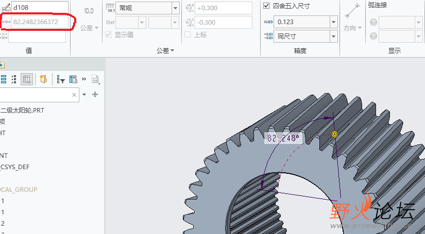The image size is (425, 234).
Task: Click the ±0.123 tolerance precision icon
Action: [268, 36]
